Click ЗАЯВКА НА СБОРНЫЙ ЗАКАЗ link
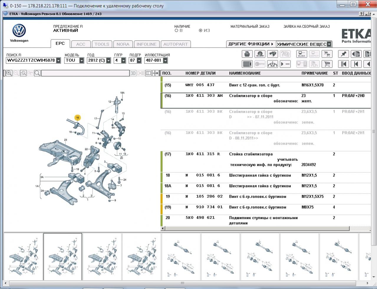This screenshot has height=289, width=377. click(307, 27)
